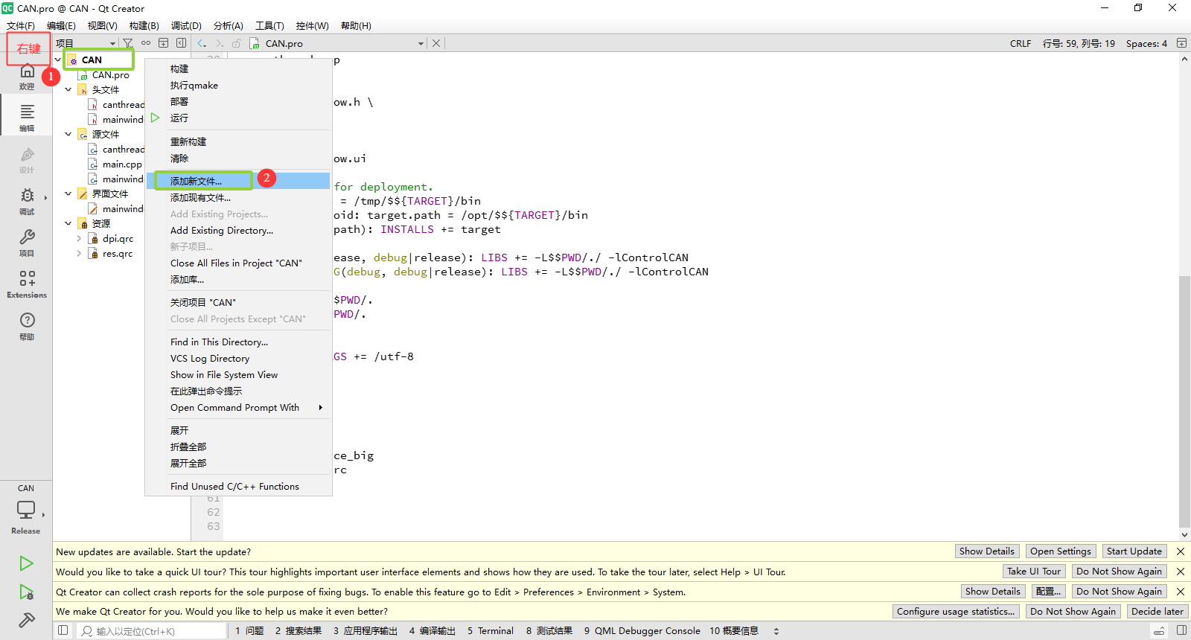Screen dimensions: 1191x640
Task: Click the Take UI Tour button
Action: click(x=1034, y=572)
